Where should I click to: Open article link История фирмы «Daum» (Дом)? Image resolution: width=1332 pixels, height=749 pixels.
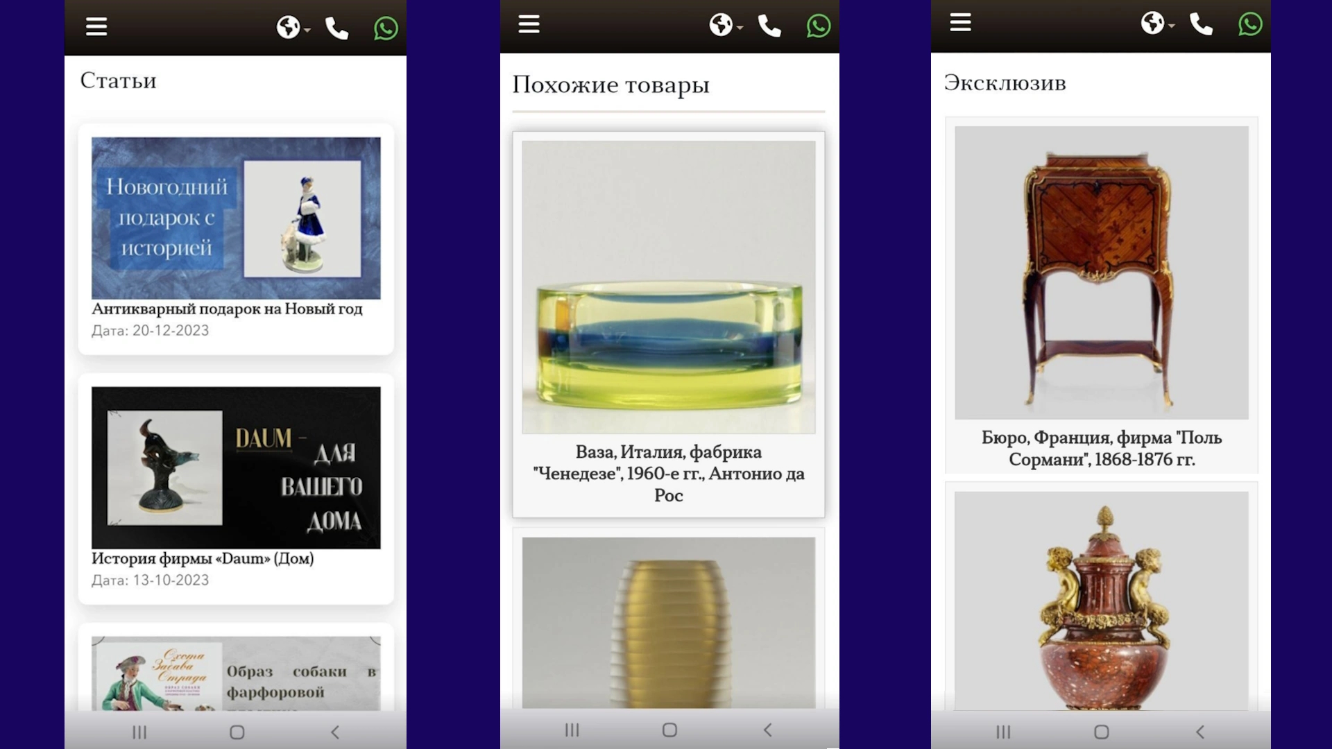pos(203,559)
